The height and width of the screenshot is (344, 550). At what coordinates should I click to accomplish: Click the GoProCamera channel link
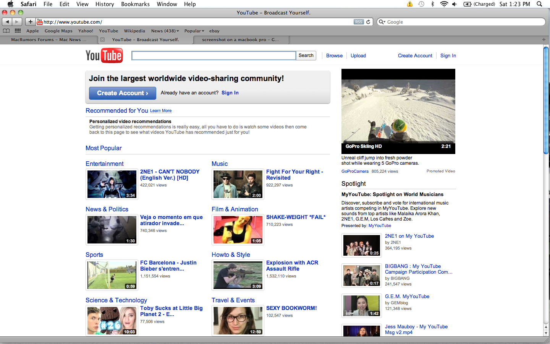[x=355, y=171]
